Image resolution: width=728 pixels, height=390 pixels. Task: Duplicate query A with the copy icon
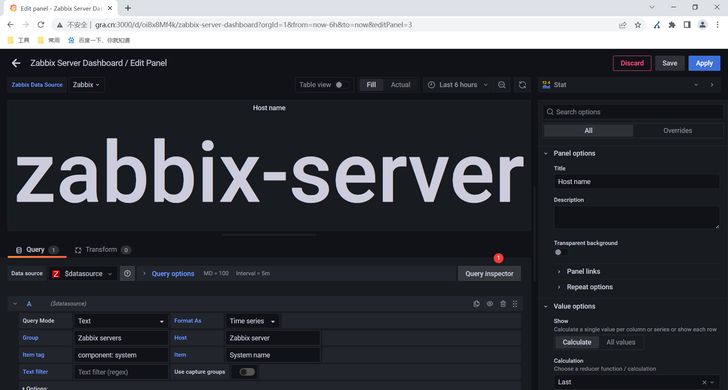[x=477, y=304]
